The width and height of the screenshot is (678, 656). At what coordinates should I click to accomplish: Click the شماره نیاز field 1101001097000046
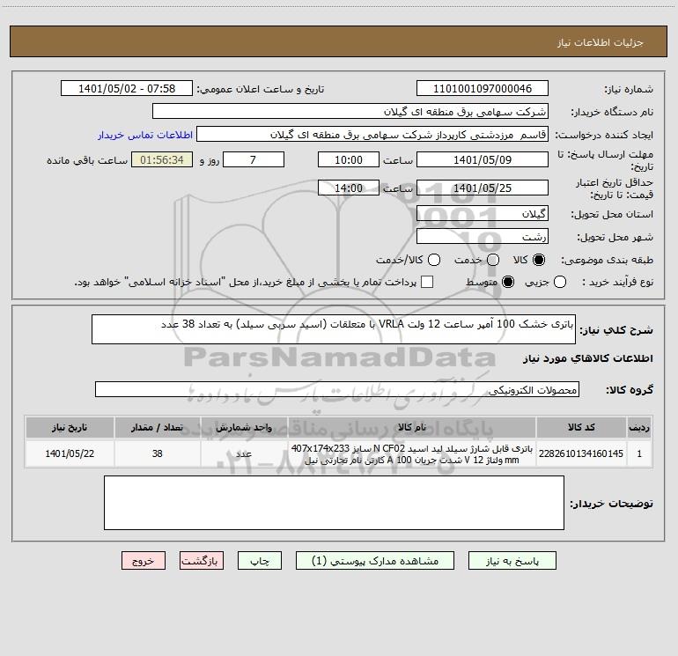[483, 88]
